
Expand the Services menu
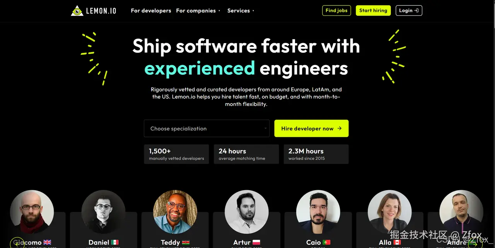point(241,11)
